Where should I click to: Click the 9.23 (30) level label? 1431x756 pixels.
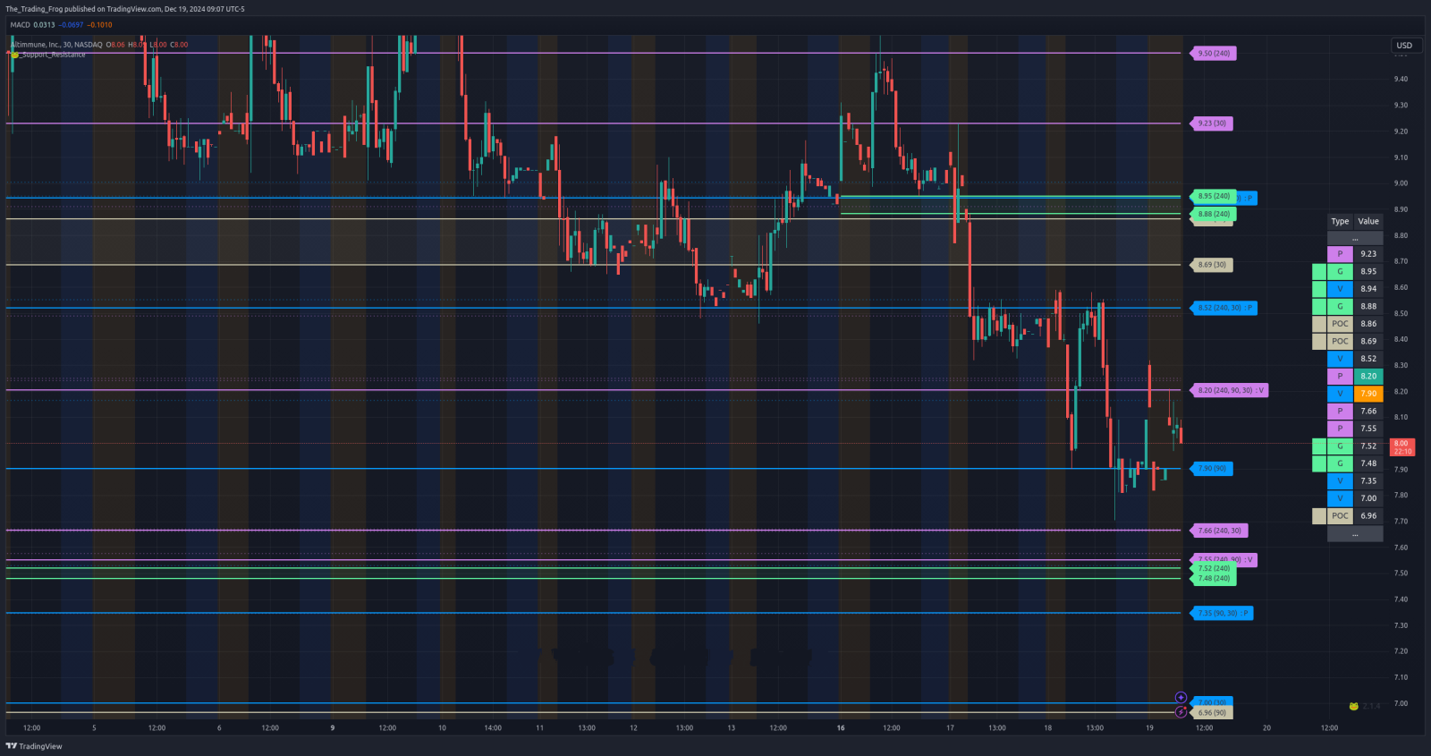[x=1212, y=123]
